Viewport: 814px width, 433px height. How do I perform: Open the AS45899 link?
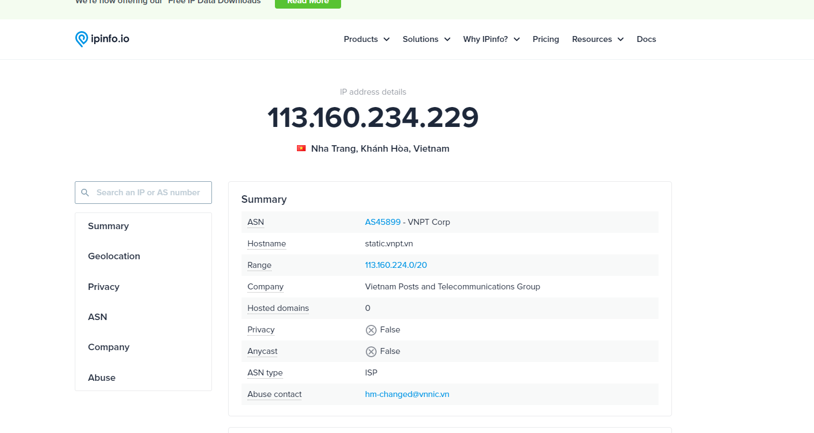pyautogui.click(x=383, y=222)
